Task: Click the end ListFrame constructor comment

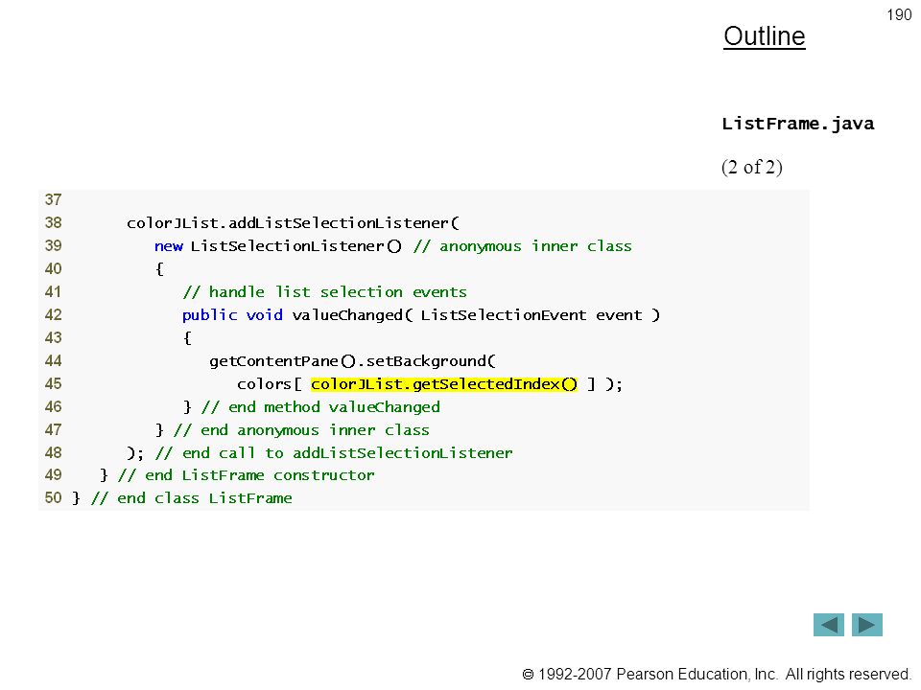Action: pyautogui.click(x=246, y=475)
